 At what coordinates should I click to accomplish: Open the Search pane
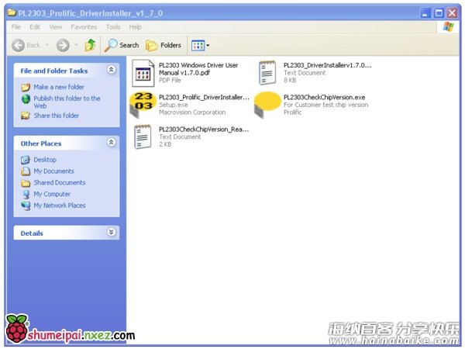click(122, 45)
